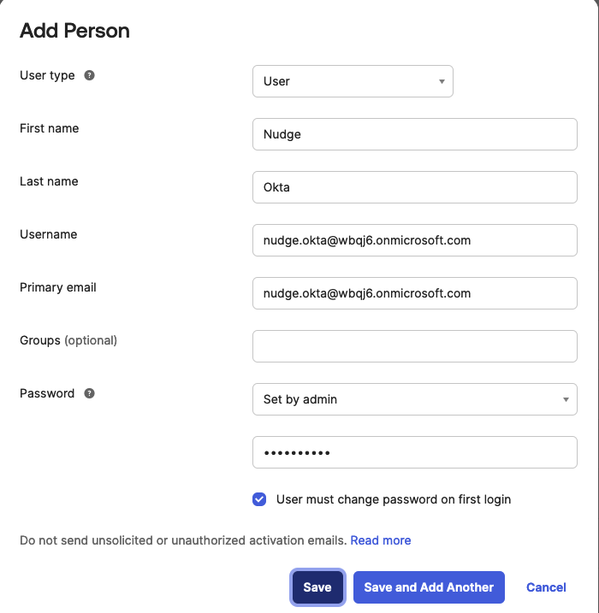Click the User type help icon

click(90, 75)
